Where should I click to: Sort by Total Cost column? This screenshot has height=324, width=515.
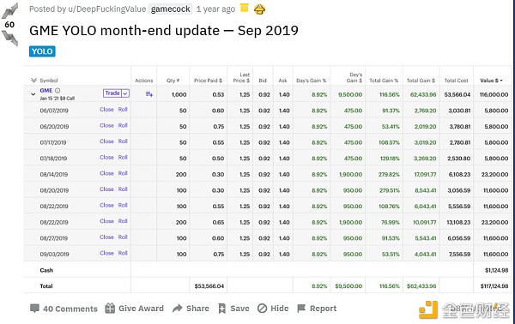click(x=456, y=81)
